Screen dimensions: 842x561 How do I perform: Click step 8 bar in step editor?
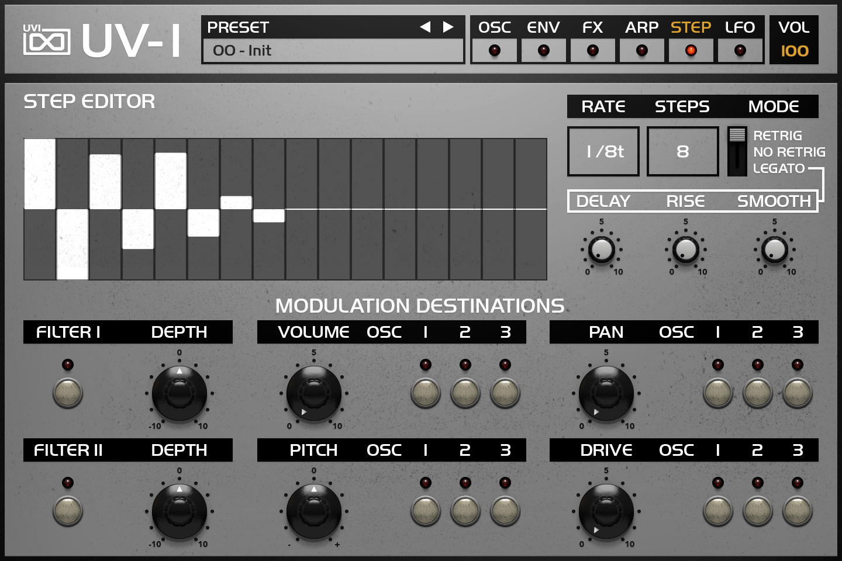click(269, 216)
